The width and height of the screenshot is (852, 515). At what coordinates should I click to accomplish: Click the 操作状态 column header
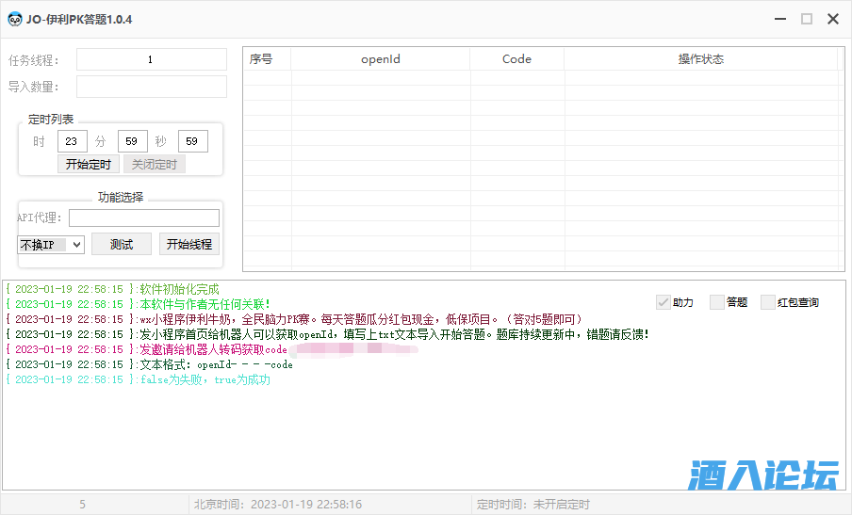pos(700,59)
